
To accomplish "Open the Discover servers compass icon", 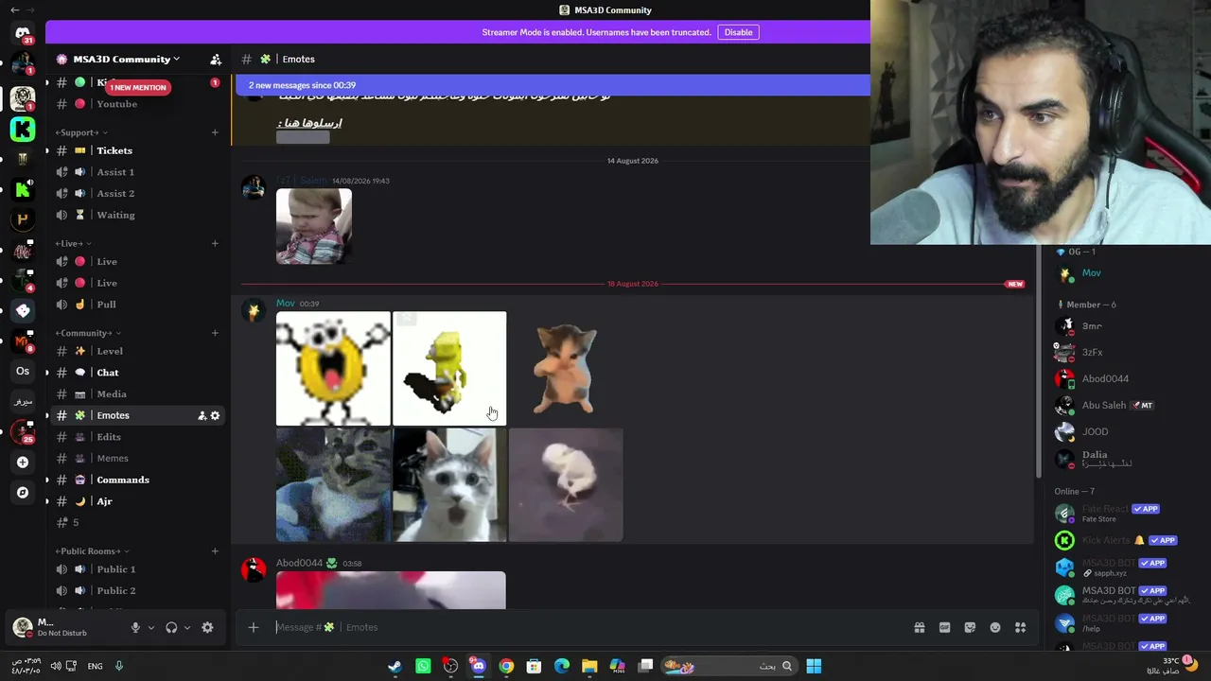I will (23, 493).
